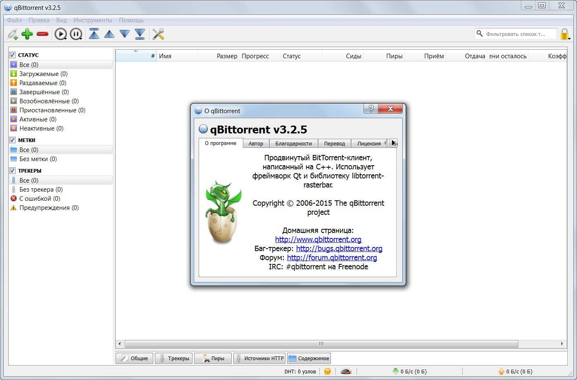
Task: Sort by the Имя column header
Action: coord(178,56)
